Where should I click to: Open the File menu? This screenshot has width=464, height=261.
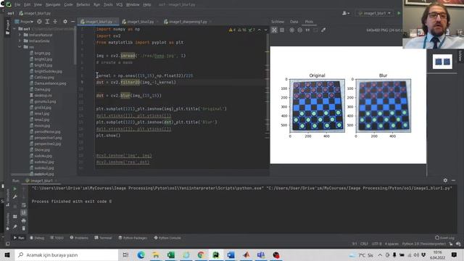tap(17, 4)
